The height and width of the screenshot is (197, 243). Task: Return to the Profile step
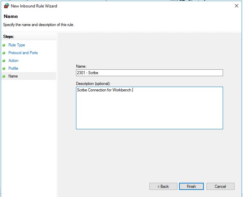click(x=13, y=68)
